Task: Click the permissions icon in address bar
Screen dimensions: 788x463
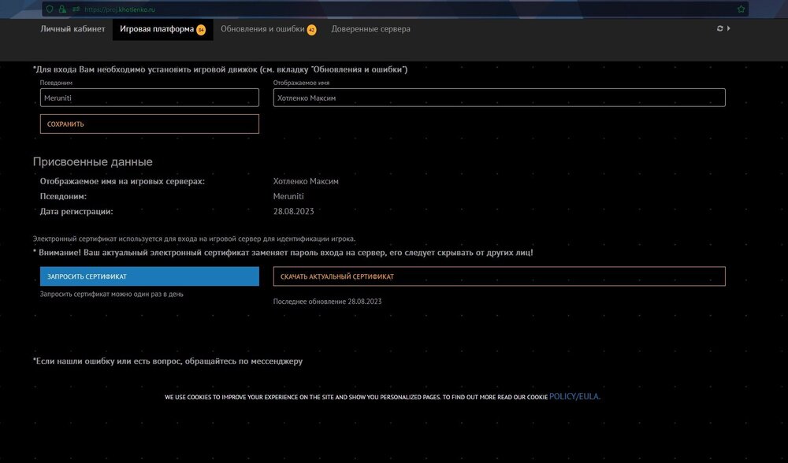Action: coord(76,9)
